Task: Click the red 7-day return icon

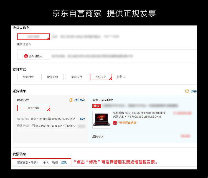Action: pyautogui.click(x=115, y=123)
